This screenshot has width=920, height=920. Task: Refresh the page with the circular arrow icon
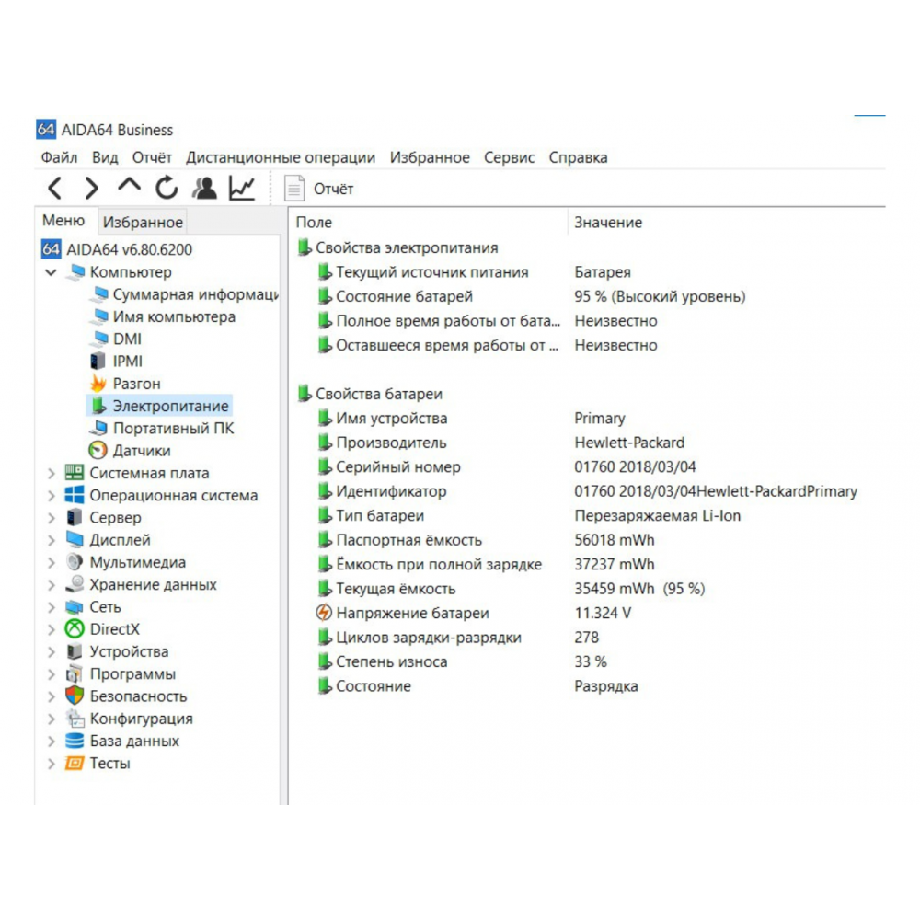167,188
